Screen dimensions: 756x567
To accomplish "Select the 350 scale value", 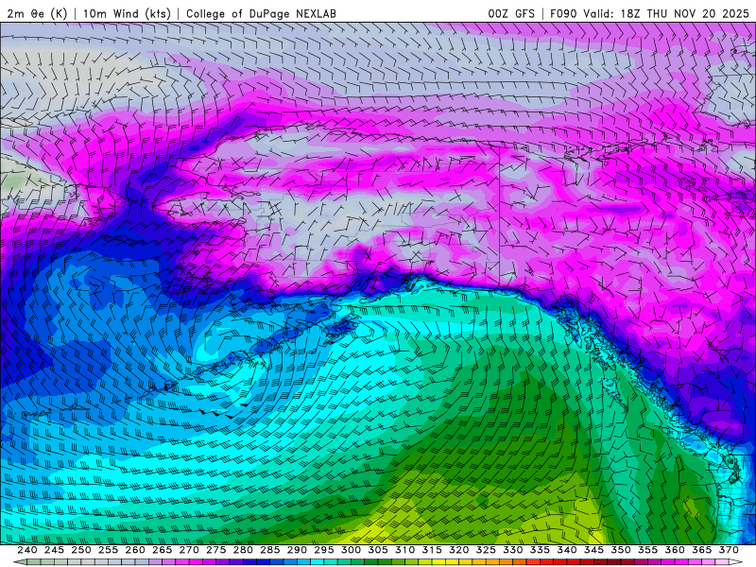I will (x=621, y=550).
